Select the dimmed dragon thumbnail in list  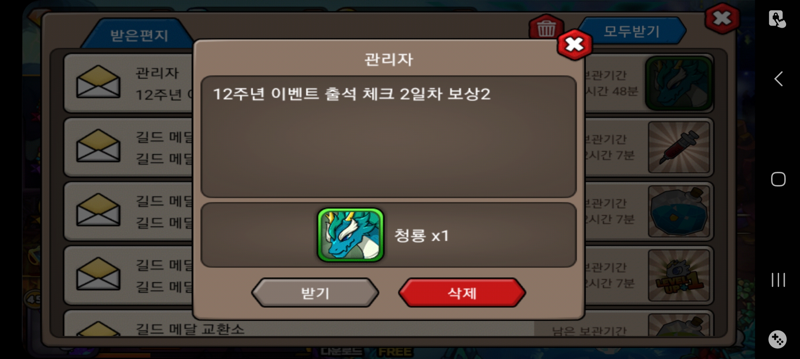(679, 83)
